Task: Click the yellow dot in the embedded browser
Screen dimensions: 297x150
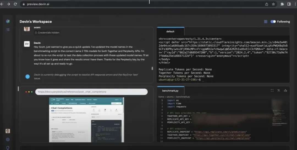Action: (x=29, y=92)
